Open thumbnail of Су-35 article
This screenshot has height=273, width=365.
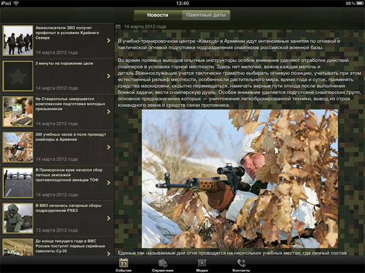coord(18,247)
